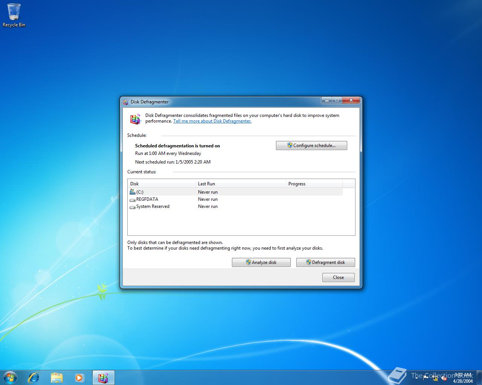Click the Next scheduled run text
This screenshot has height=385, width=482.
tap(173, 162)
